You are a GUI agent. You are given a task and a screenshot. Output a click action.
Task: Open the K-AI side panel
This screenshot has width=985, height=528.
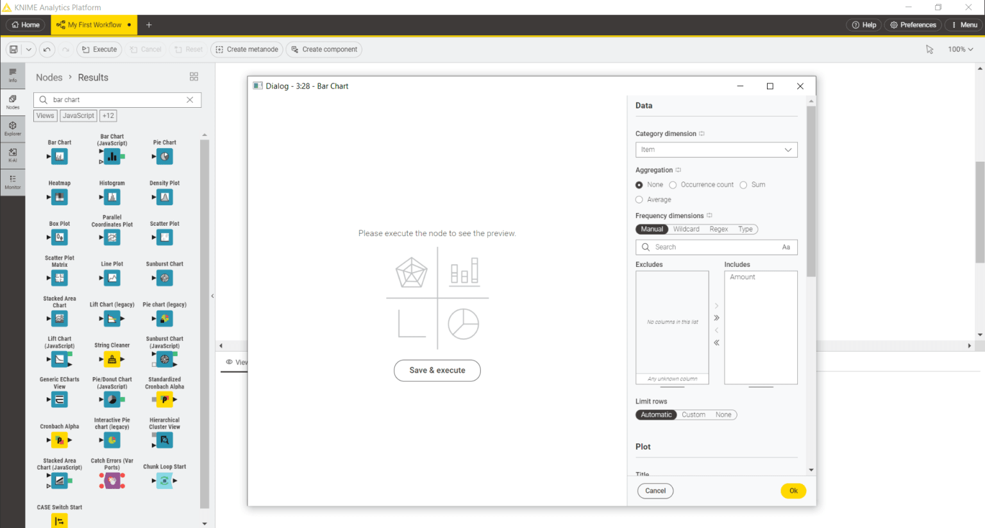(13, 155)
